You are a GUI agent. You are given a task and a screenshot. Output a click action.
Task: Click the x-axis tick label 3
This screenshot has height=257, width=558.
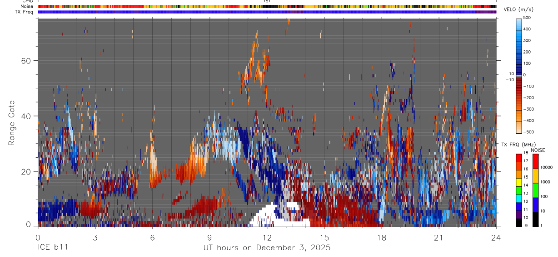coord(95,238)
